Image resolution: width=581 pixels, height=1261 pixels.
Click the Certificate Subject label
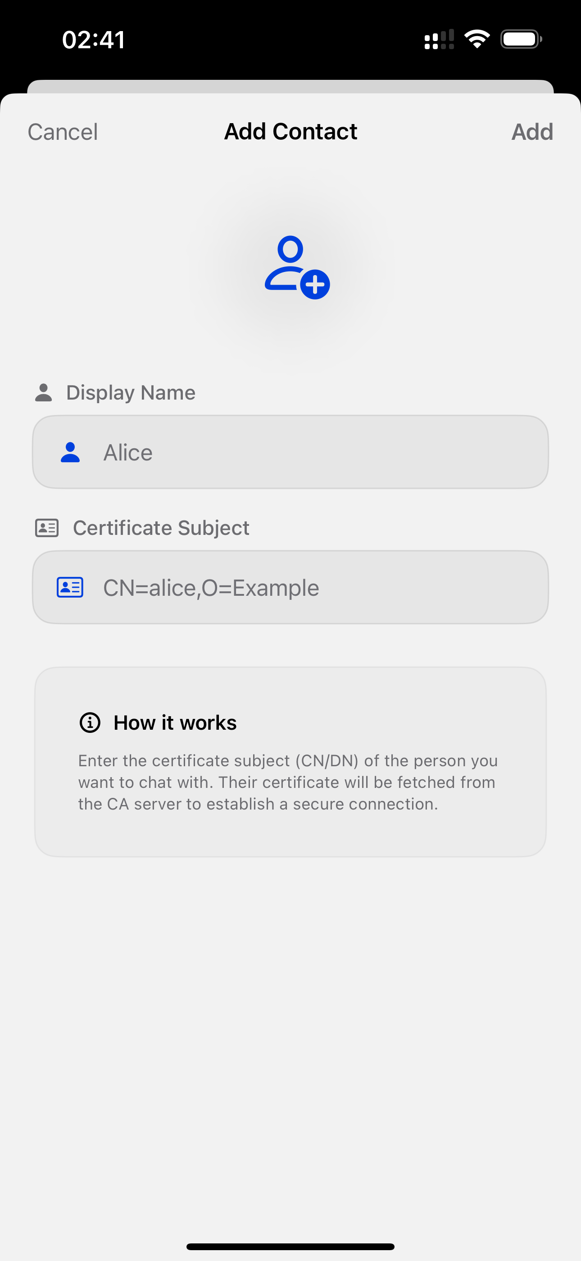pos(161,528)
